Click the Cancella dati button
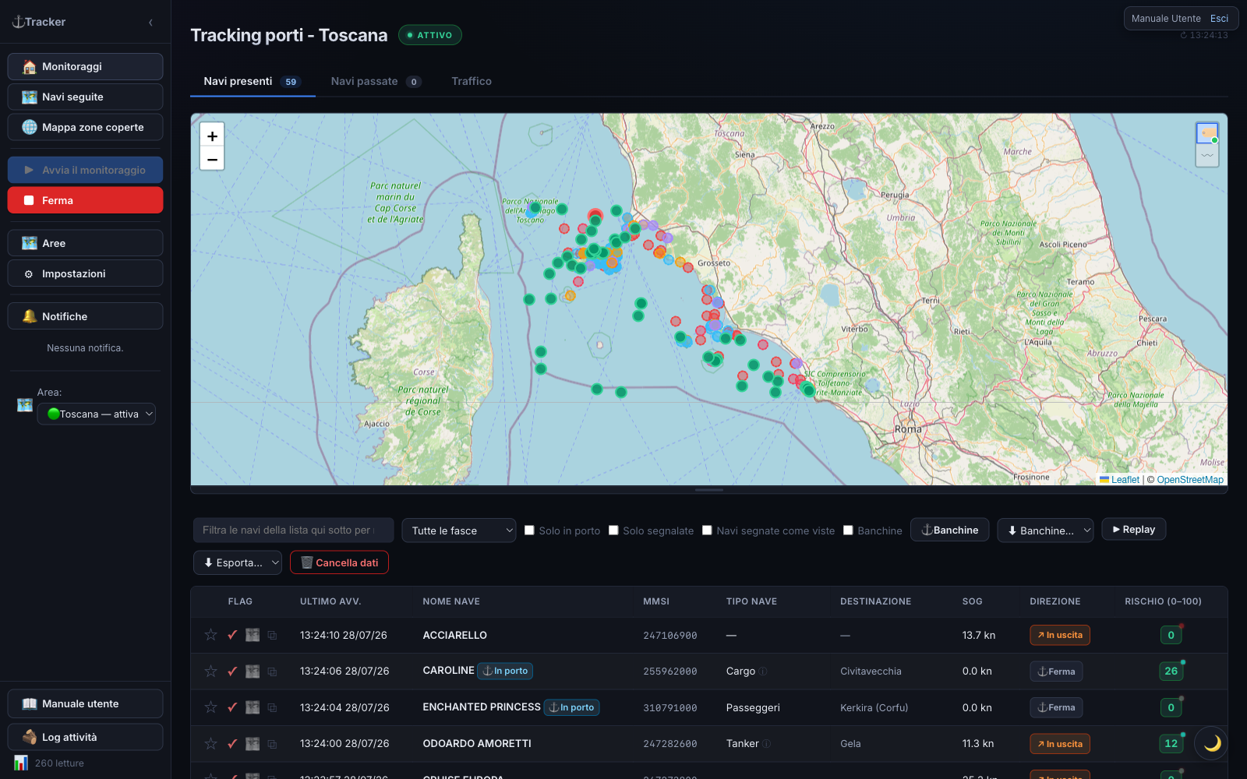Image resolution: width=1247 pixels, height=779 pixels. click(x=339, y=562)
